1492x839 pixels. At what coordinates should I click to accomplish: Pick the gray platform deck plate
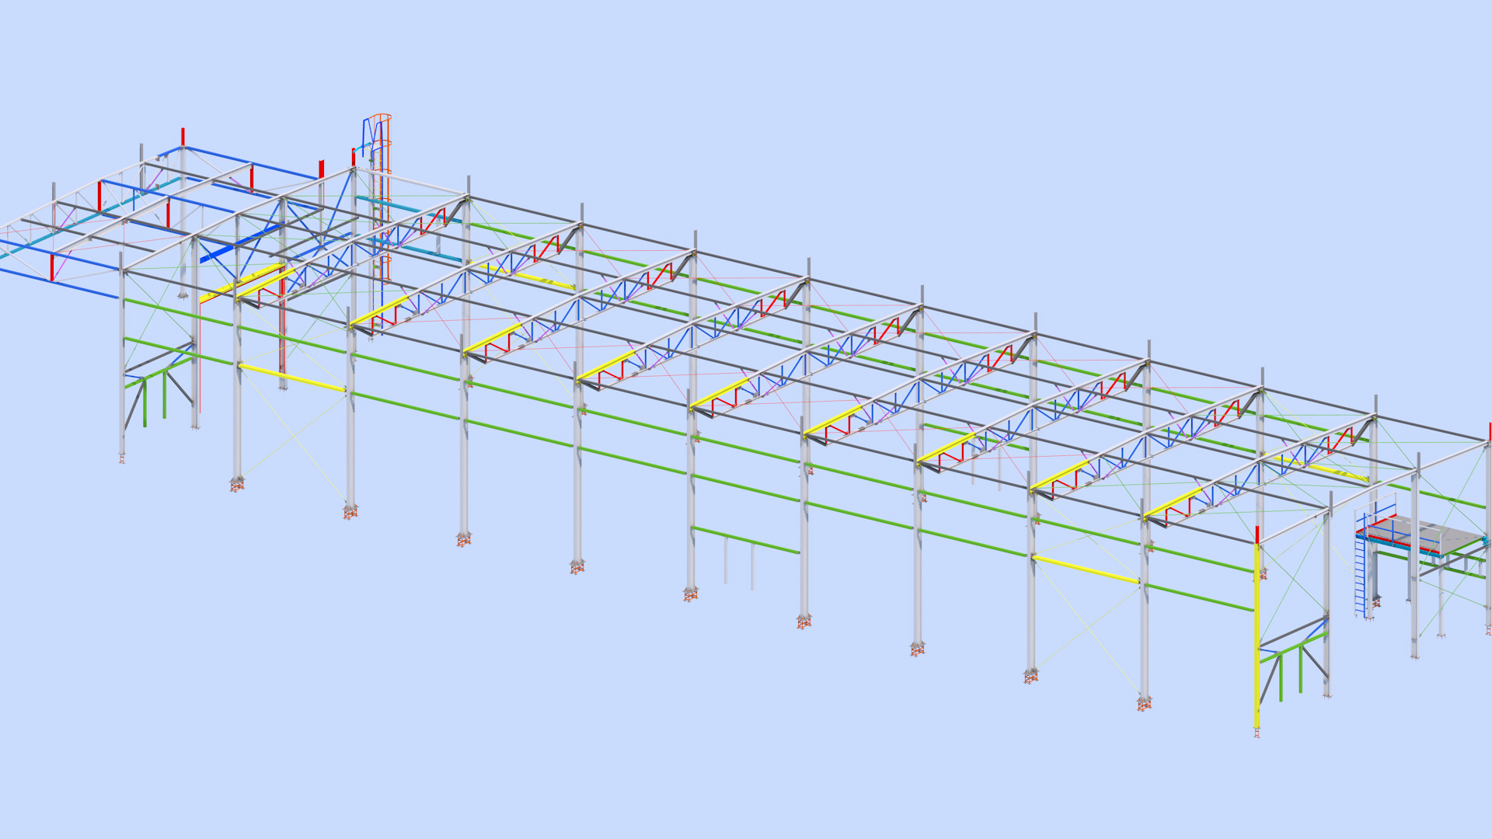(1427, 534)
